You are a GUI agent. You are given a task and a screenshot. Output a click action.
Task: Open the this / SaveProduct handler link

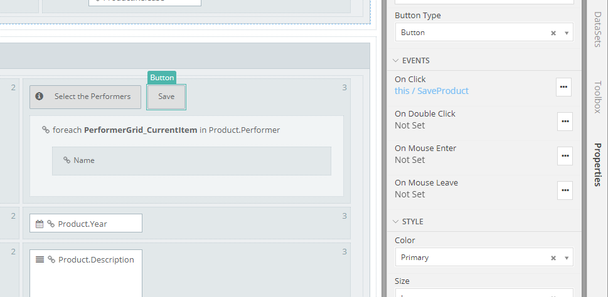click(431, 91)
